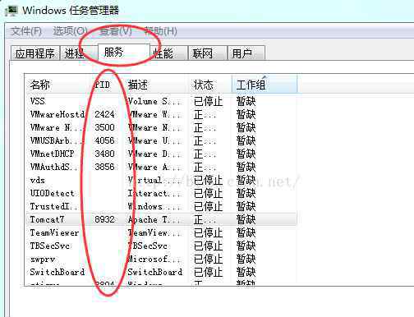Select the UI0Detect service row

161,193
